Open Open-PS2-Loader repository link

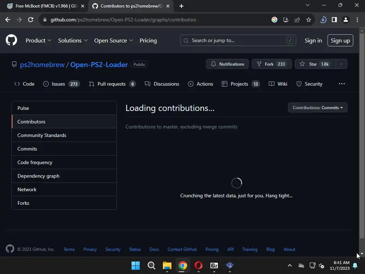click(99, 65)
